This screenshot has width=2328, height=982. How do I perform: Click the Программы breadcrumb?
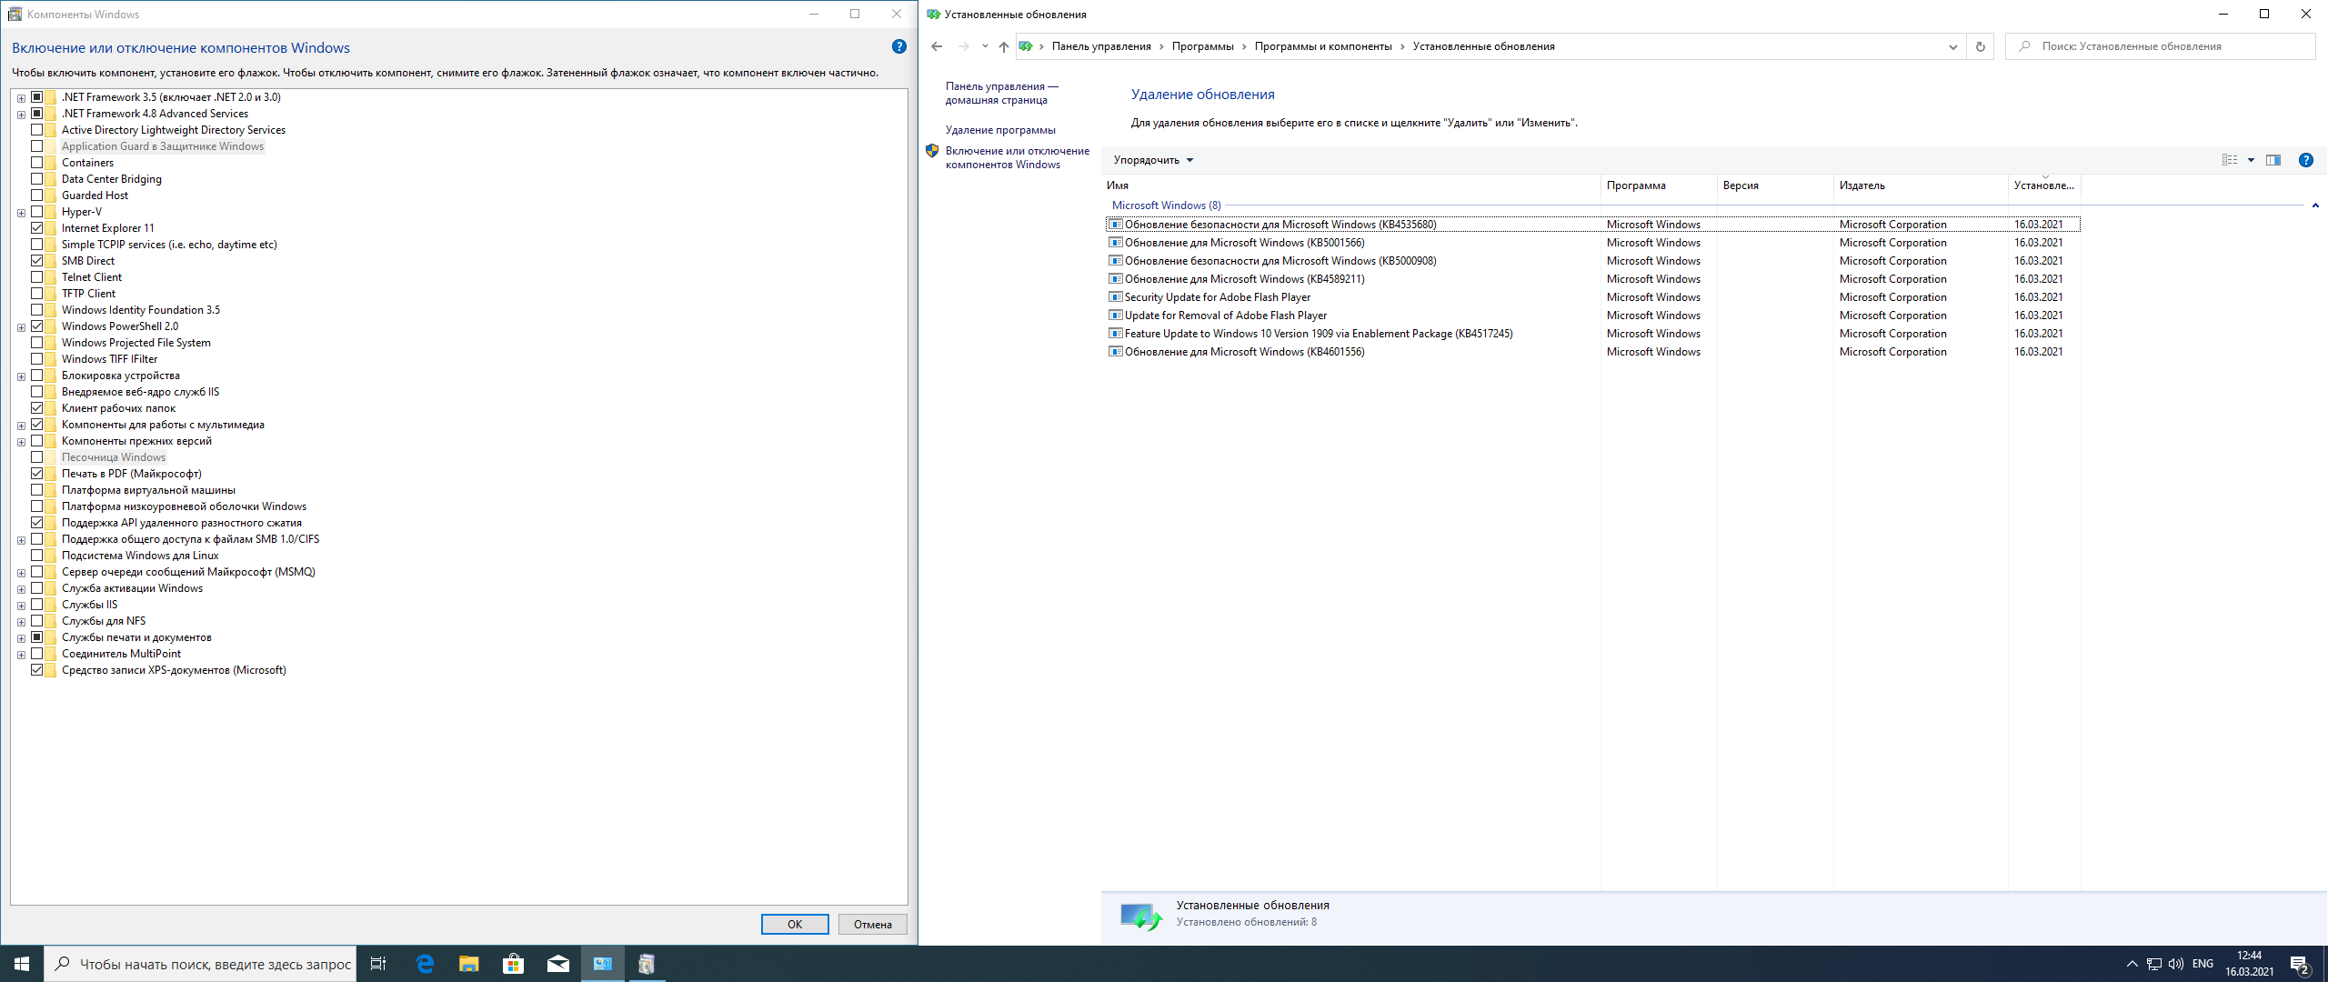[x=1202, y=46]
